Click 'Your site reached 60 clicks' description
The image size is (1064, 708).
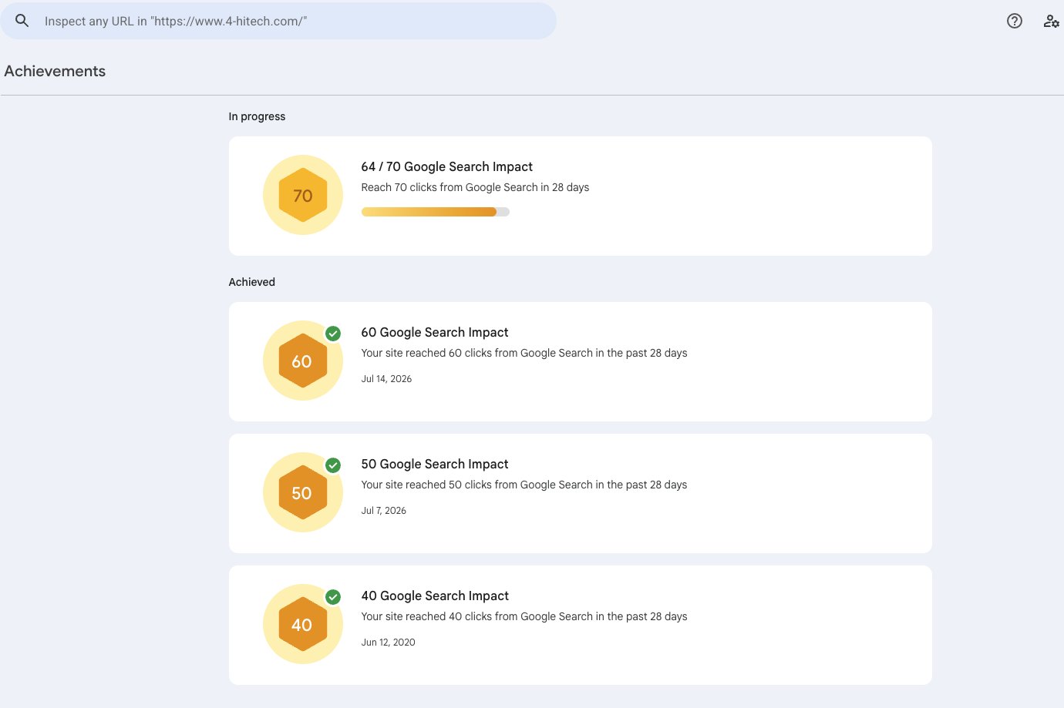(524, 353)
